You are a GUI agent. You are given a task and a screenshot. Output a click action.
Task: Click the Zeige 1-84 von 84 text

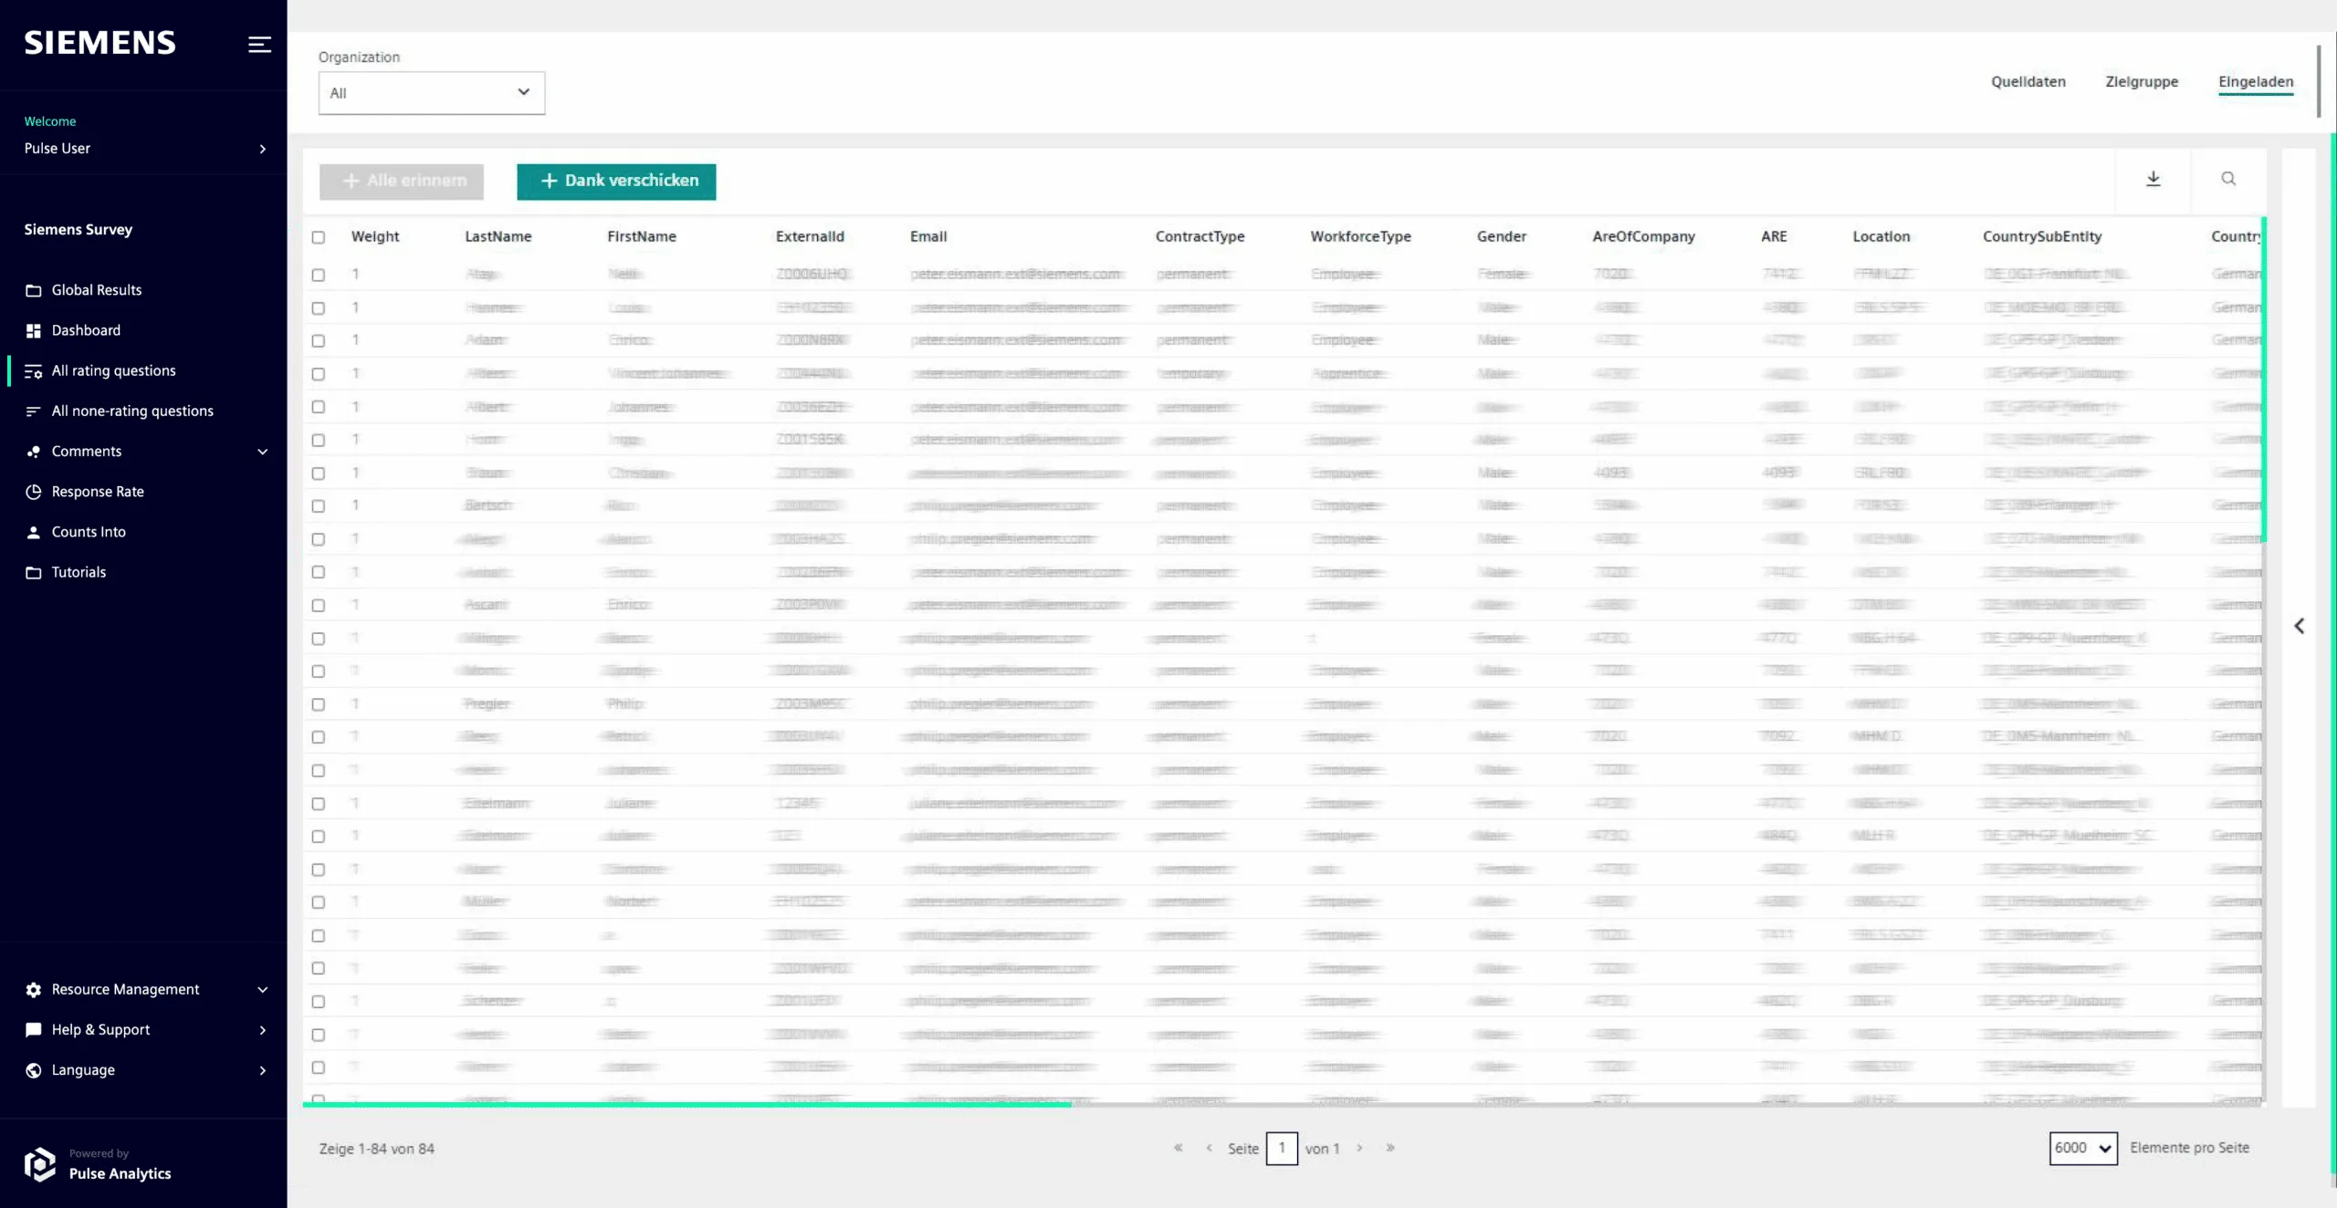376,1149
